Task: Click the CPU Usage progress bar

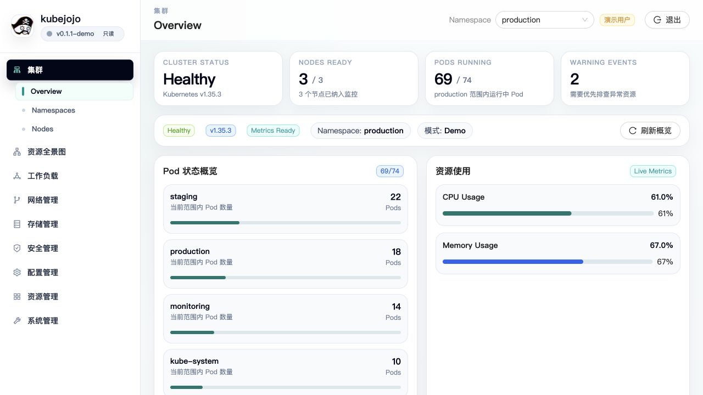Action: click(548, 213)
